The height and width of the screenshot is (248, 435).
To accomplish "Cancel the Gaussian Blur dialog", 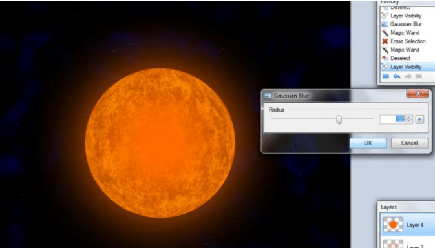I will pyautogui.click(x=410, y=143).
